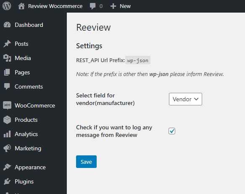Screen dimensions: 245x194
Task: Click the WordPress logo icon
Action: coord(7,6)
